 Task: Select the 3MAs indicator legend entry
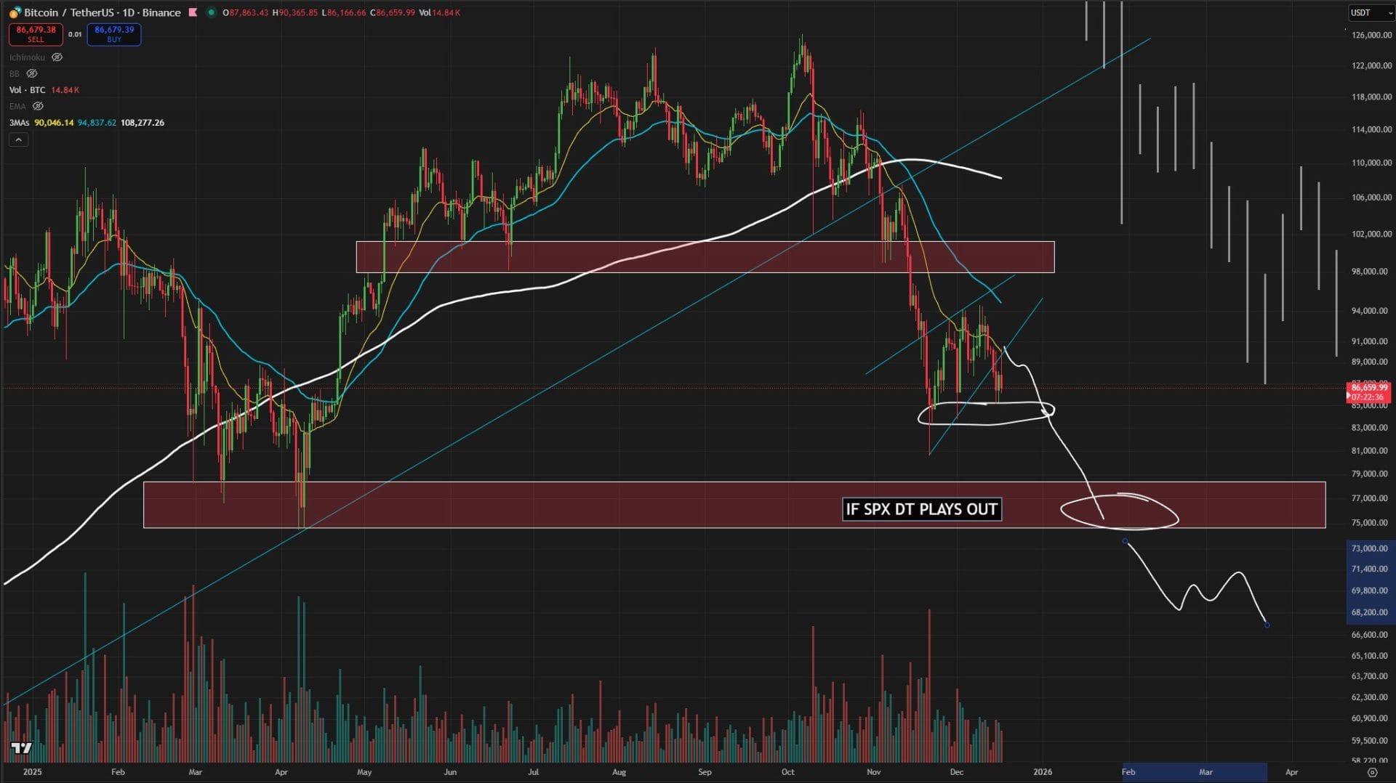19,123
